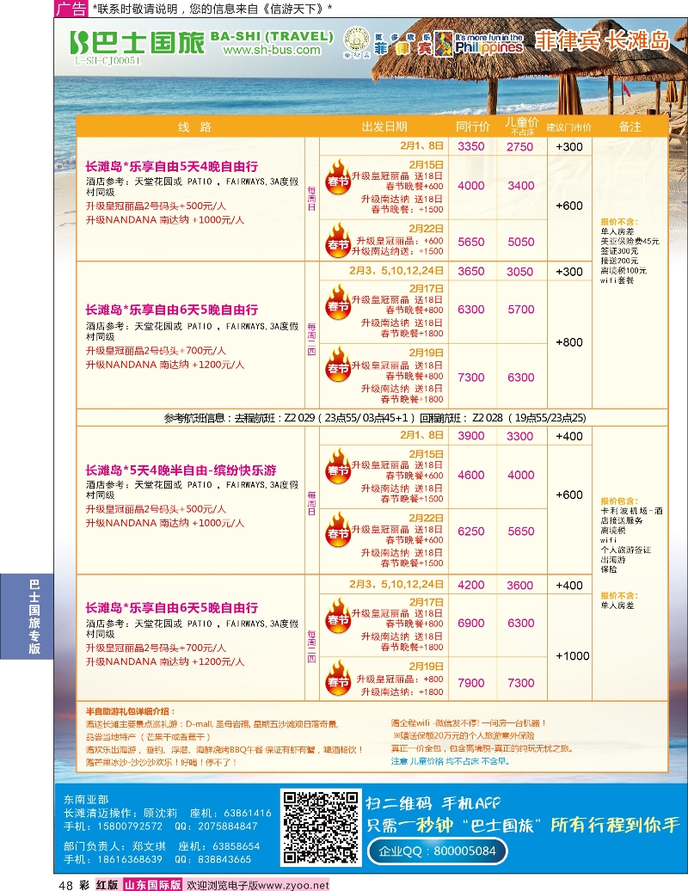This screenshot has width=688, height=891.
Task: Click the license code L-SH-CJ00051
Action: coord(107,60)
